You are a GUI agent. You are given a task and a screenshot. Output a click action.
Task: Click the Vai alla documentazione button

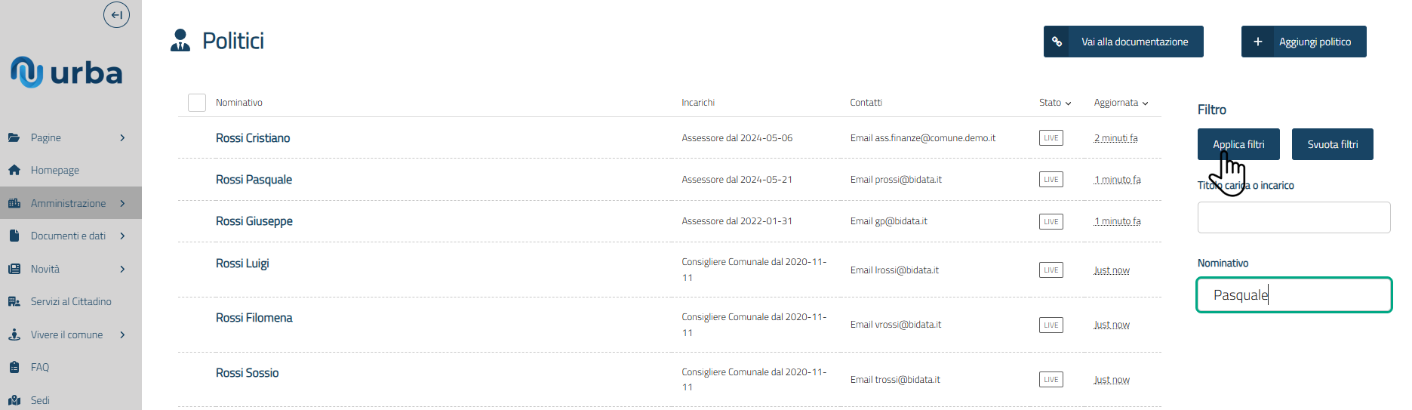[1124, 42]
